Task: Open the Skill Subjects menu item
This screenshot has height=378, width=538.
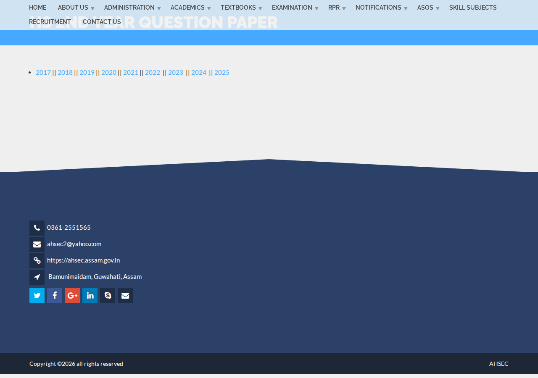Action: 473,8
